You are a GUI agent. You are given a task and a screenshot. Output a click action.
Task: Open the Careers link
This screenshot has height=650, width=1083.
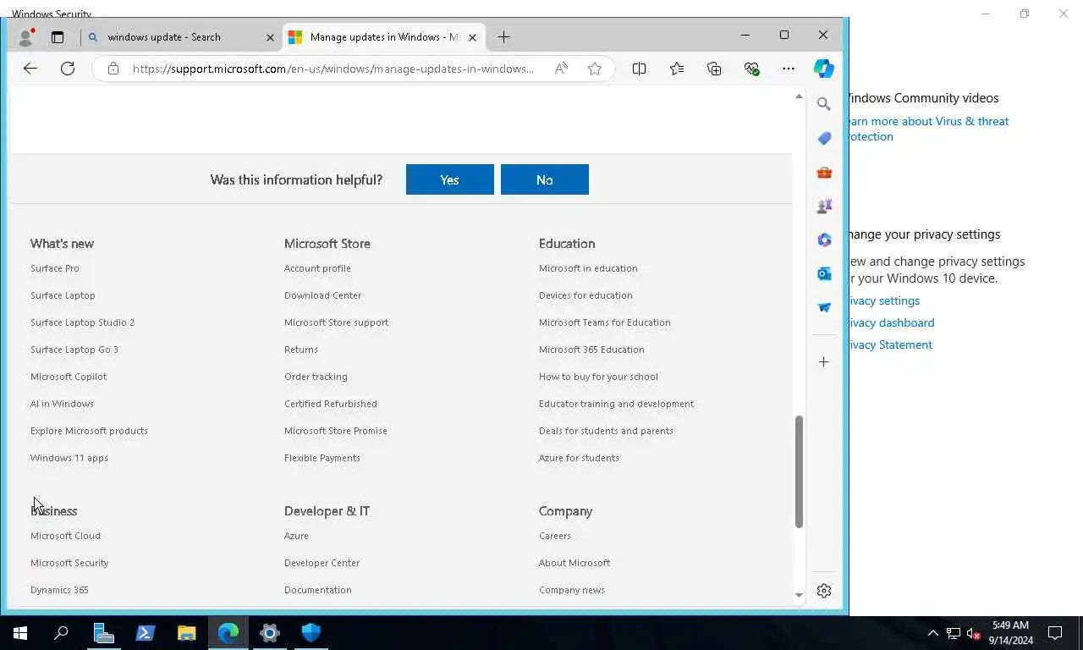point(555,536)
